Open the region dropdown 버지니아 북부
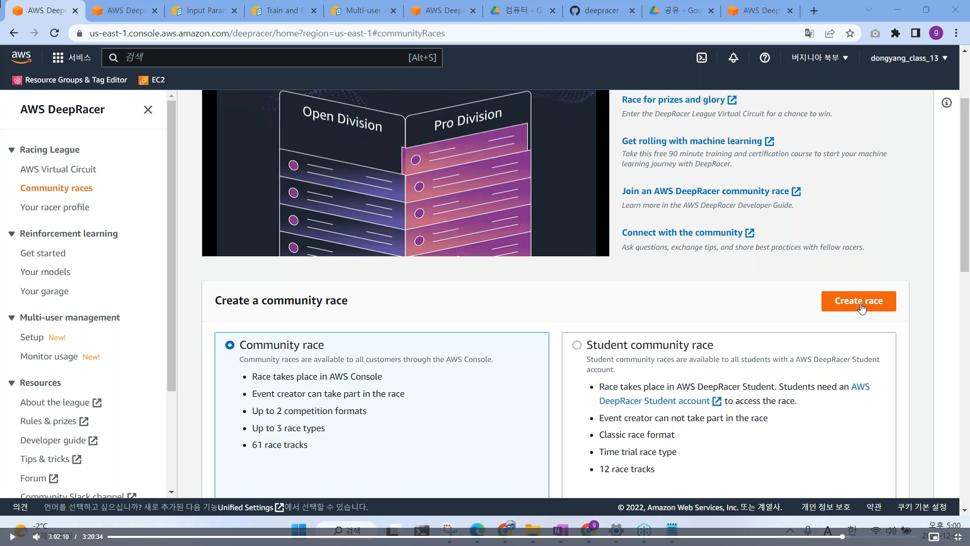Screen dimensions: 970x546 click(x=819, y=58)
